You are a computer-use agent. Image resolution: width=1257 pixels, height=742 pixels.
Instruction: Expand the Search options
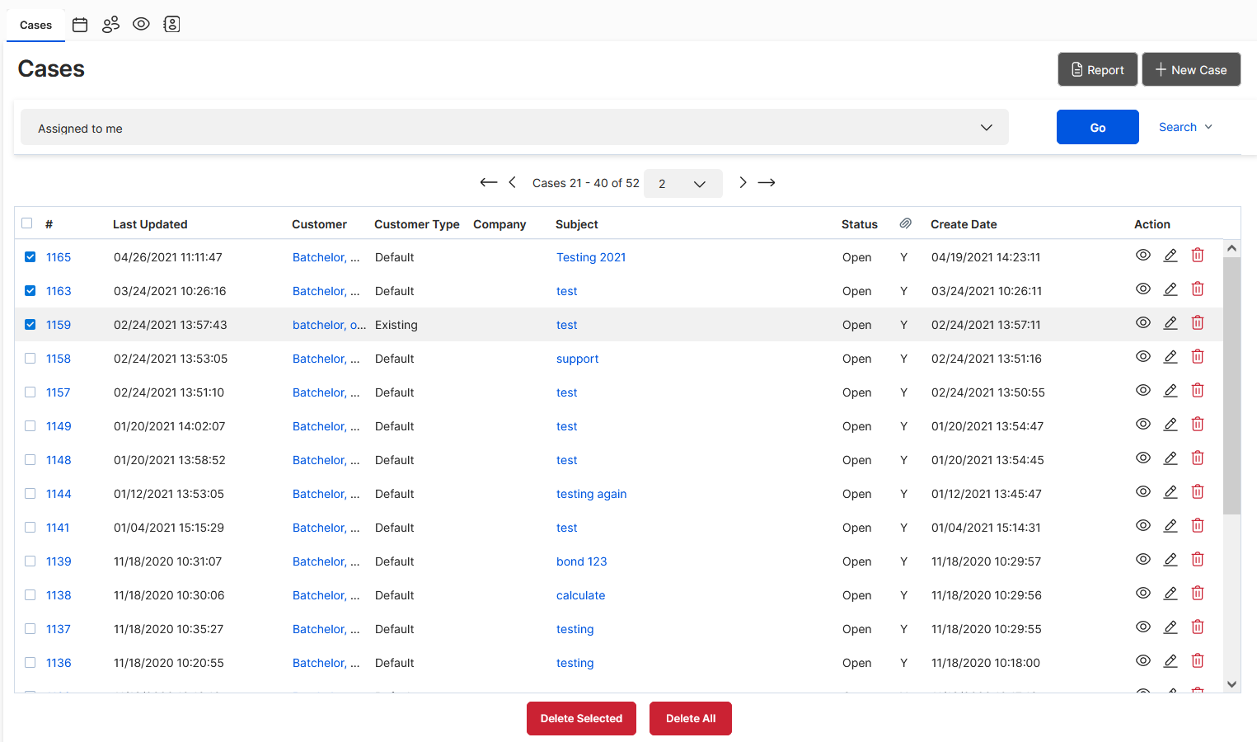1185,127
